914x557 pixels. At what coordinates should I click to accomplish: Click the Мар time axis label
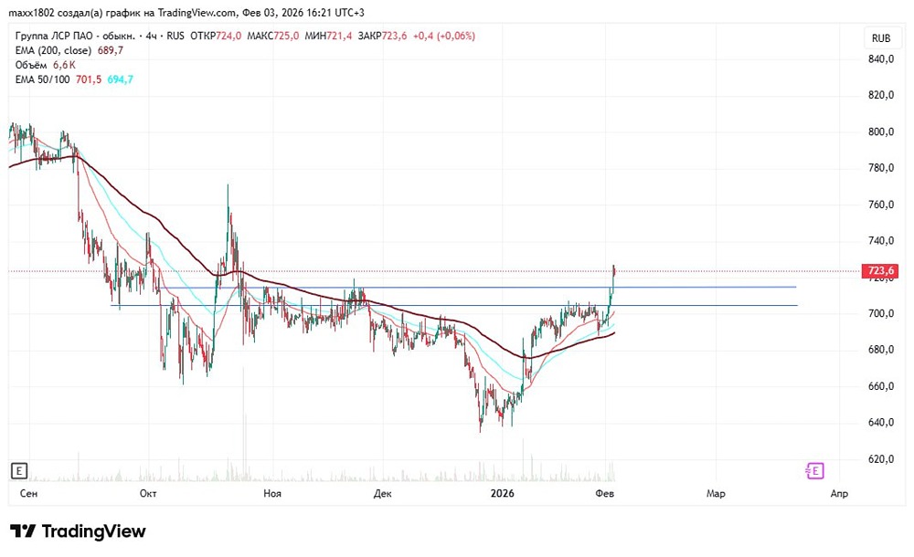716,493
